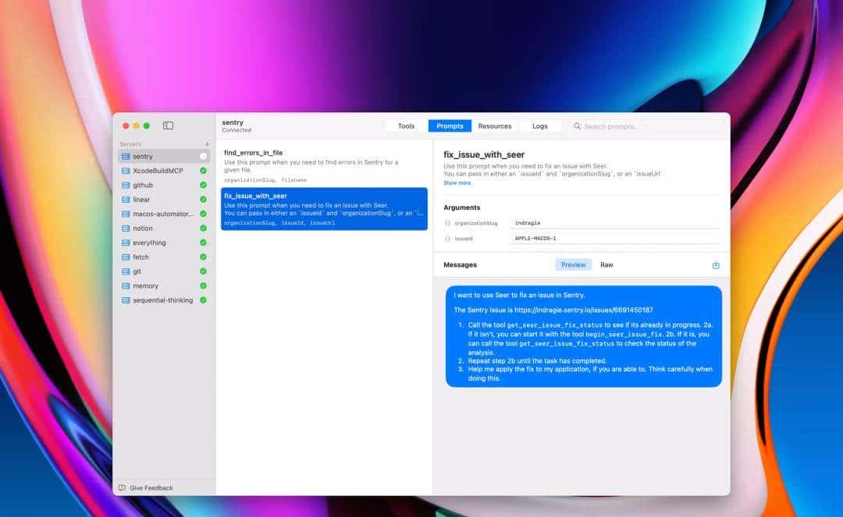Click the Give Feedback speech bubble icon
This screenshot has height=517, width=843.
click(x=122, y=488)
